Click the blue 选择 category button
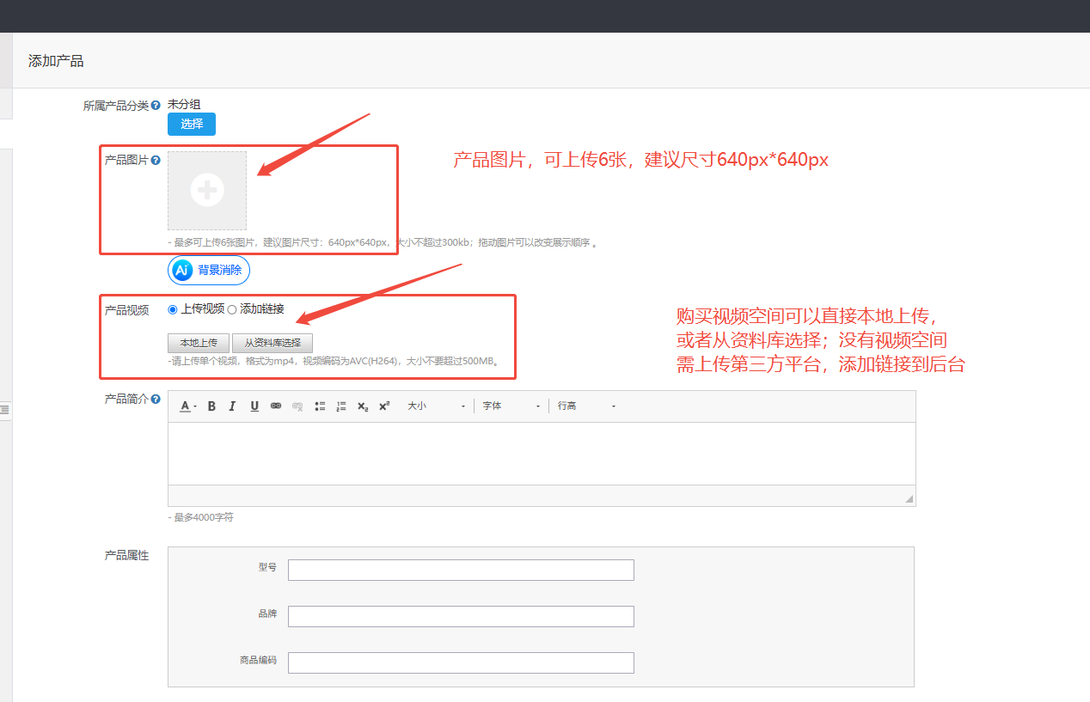The image size is (1090, 702). 192,124
